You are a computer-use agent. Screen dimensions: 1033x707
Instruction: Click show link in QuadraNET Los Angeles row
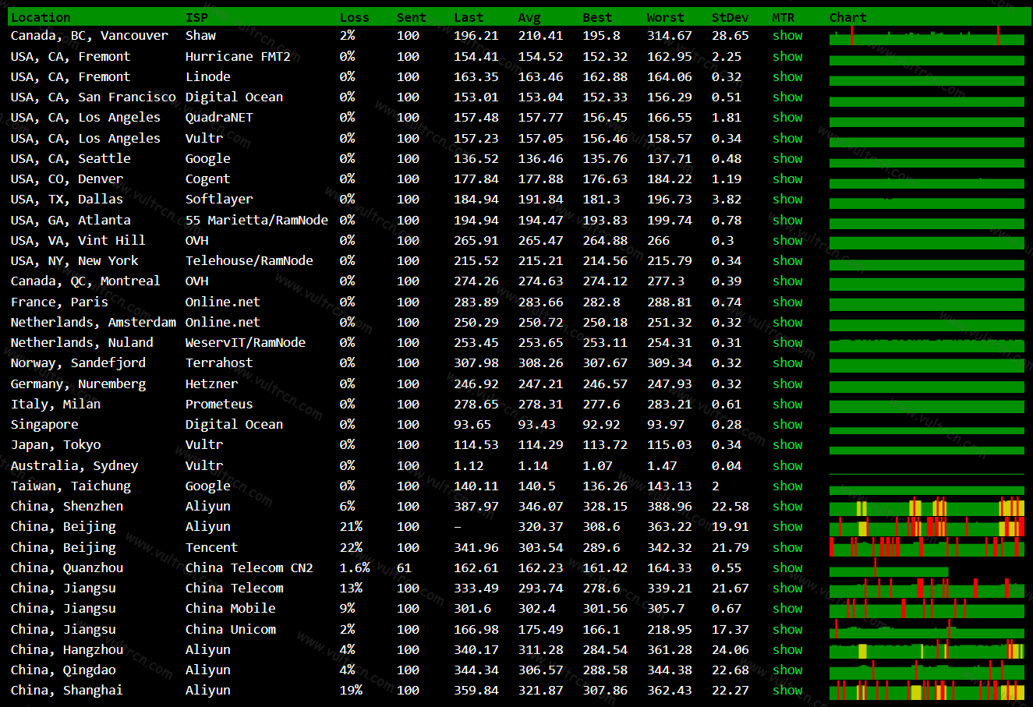pos(787,117)
